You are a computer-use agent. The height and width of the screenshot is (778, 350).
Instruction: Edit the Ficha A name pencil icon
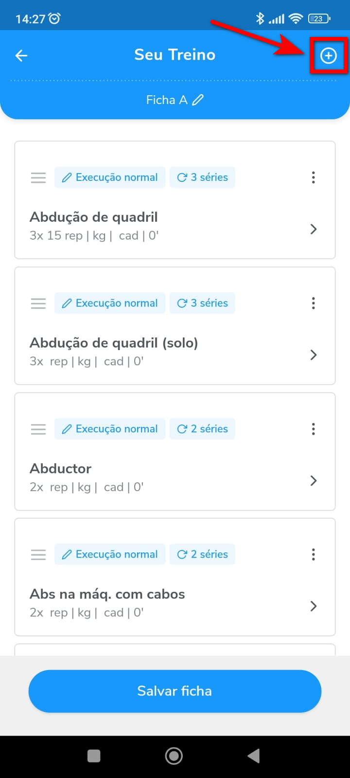pos(198,100)
